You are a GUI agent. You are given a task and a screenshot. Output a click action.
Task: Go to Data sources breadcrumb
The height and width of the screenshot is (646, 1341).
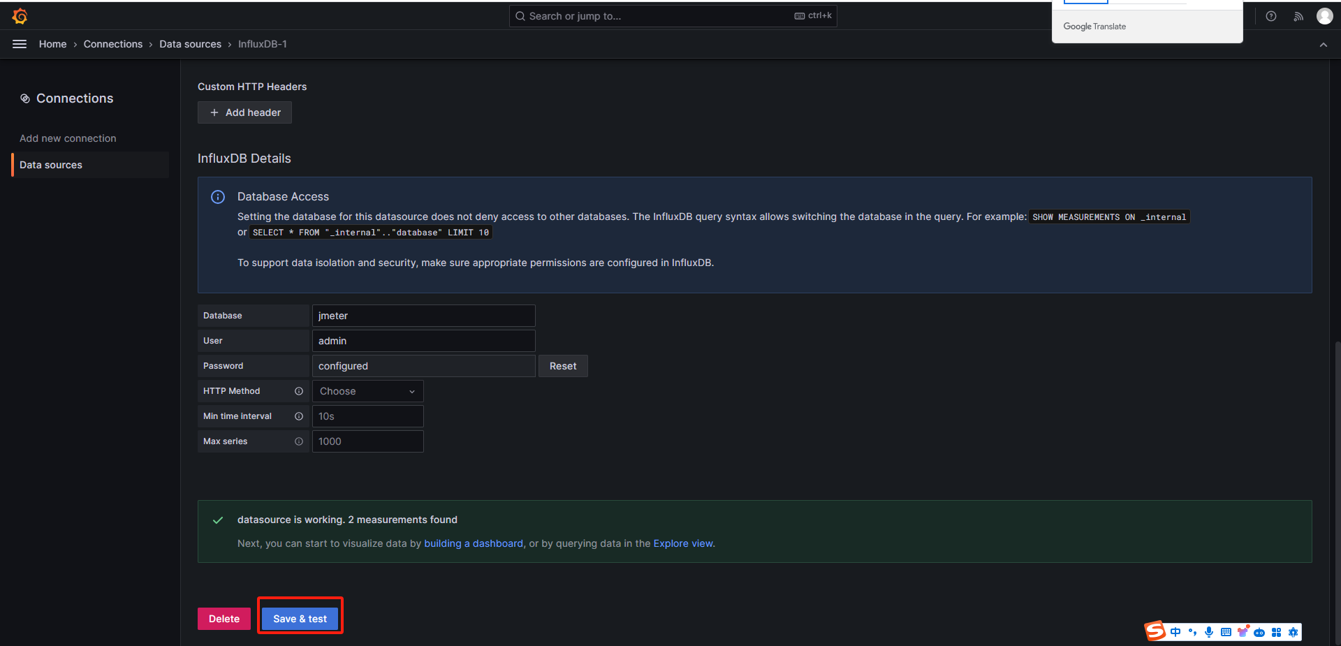(x=190, y=44)
